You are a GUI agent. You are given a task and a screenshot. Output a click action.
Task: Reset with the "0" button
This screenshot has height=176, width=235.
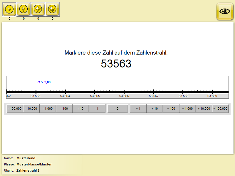pos(117,109)
